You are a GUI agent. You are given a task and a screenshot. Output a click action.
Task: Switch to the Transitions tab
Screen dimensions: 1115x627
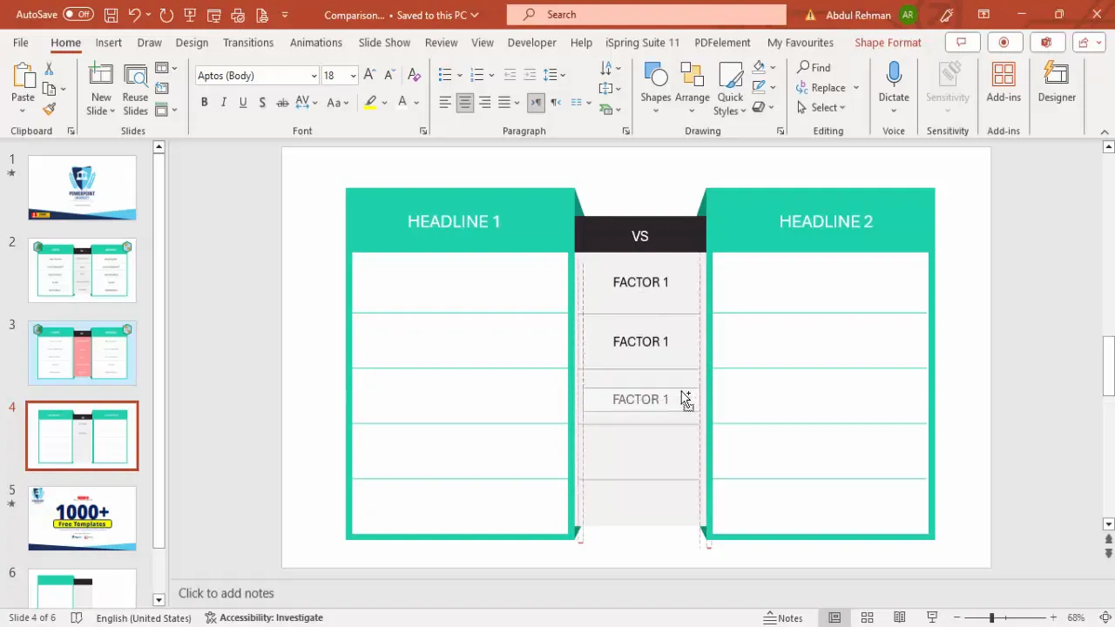click(x=248, y=42)
